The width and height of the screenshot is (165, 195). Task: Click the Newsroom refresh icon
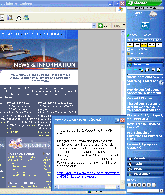pyautogui.click(x=159, y=70)
